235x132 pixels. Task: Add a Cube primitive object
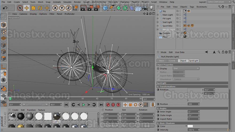(x=105, y=8)
